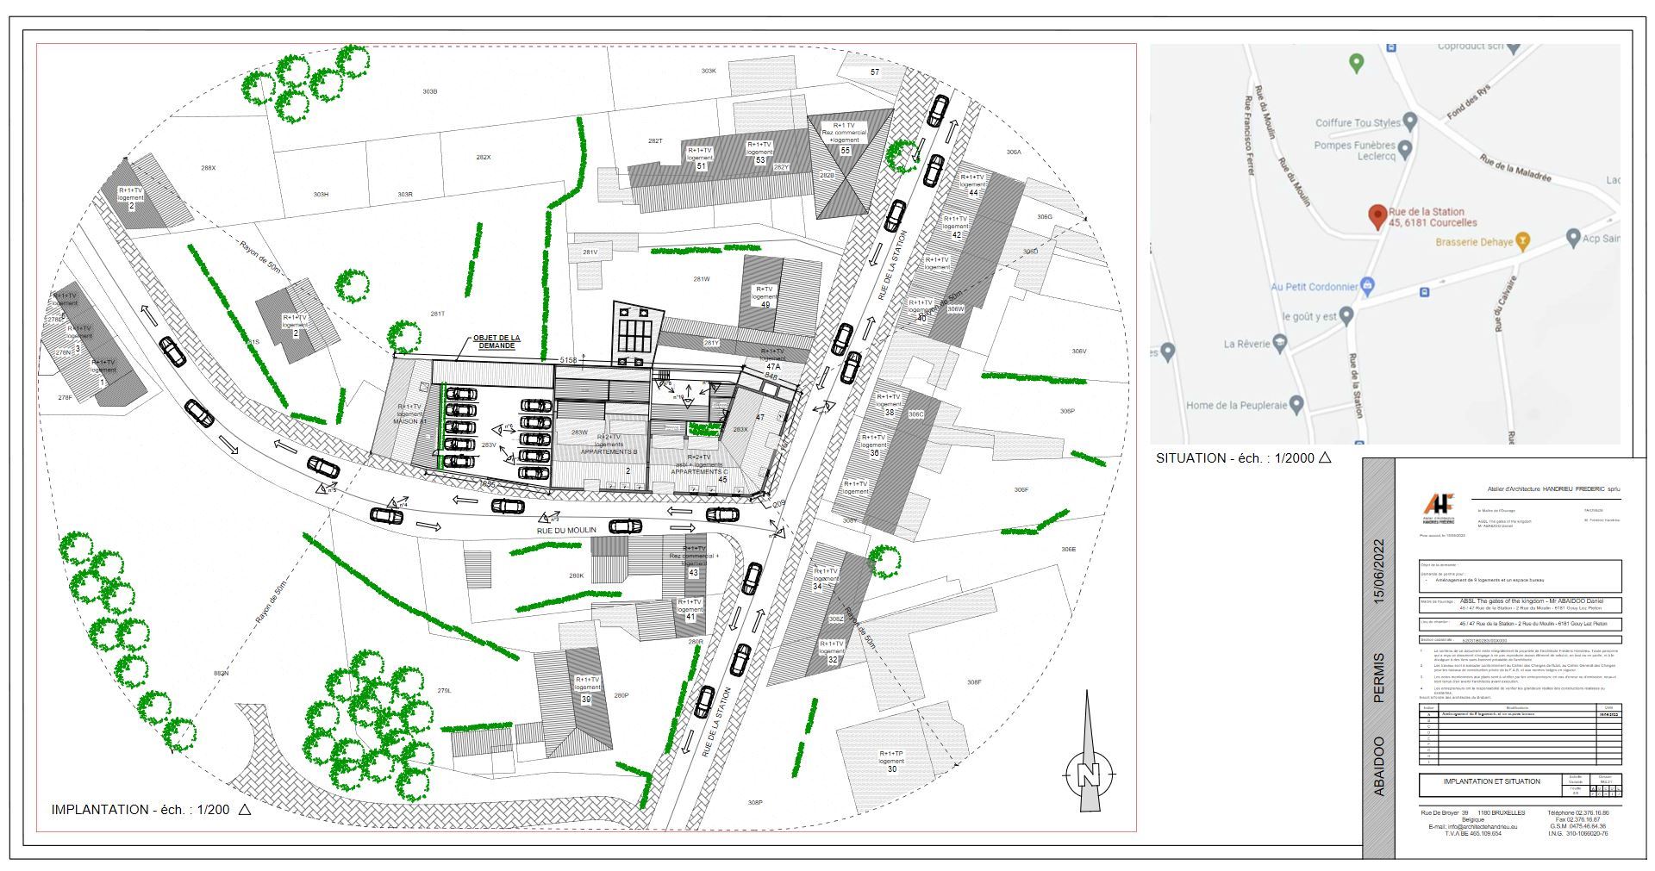
Task: Select the Brasserie Dehaye orange marker
Action: tap(1523, 242)
